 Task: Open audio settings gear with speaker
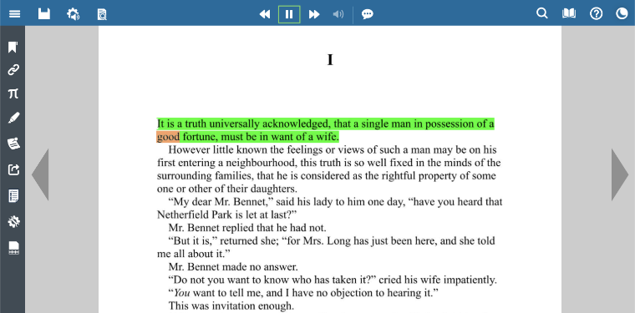(x=73, y=14)
